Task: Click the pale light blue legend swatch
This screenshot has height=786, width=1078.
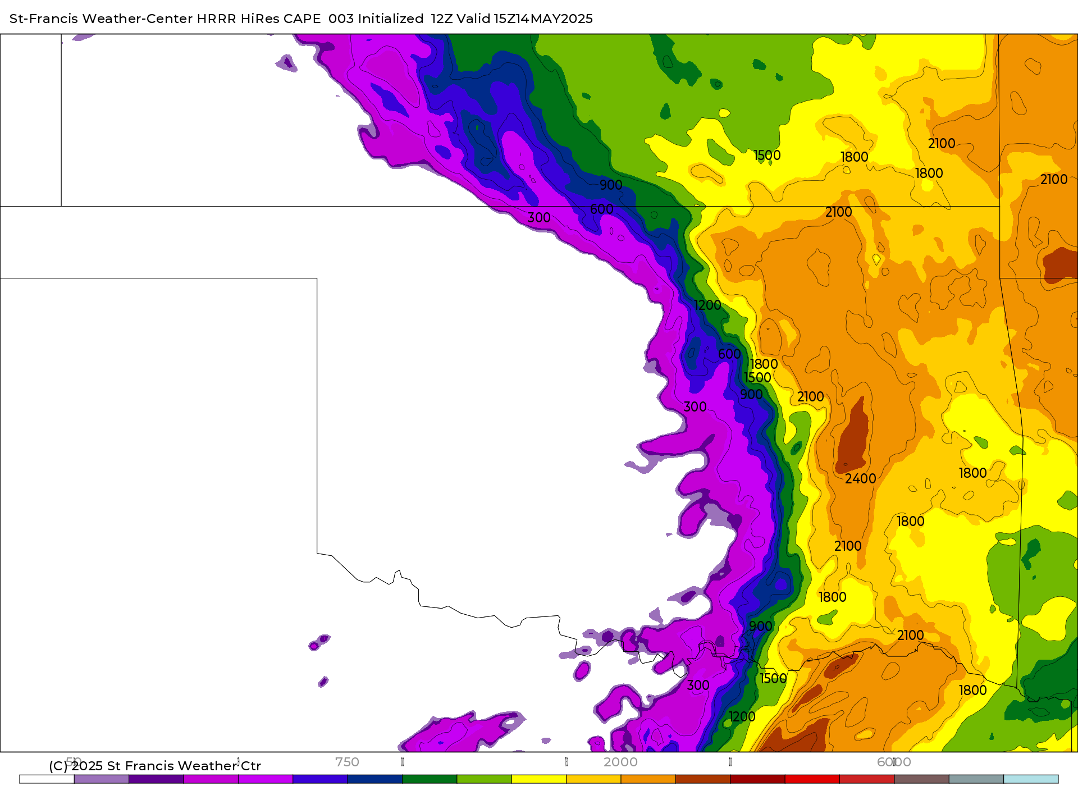Action: pyautogui.click(x=1031, y=779)
